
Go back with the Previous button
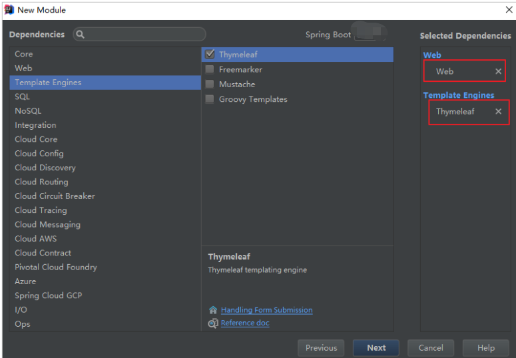pyautogui.click(x=321, y=347)
